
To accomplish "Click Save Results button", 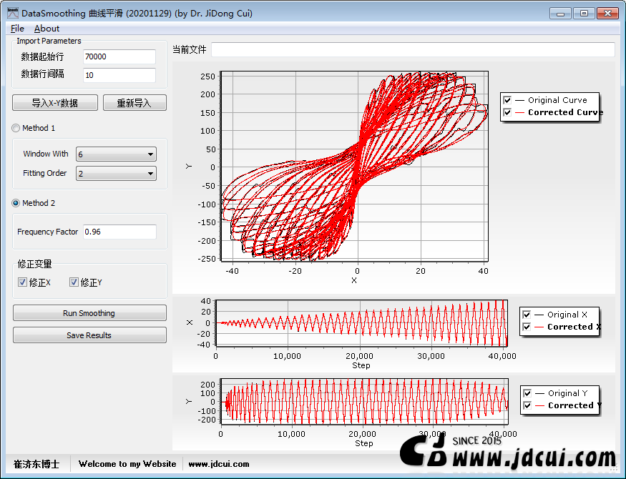I will 89,335.
